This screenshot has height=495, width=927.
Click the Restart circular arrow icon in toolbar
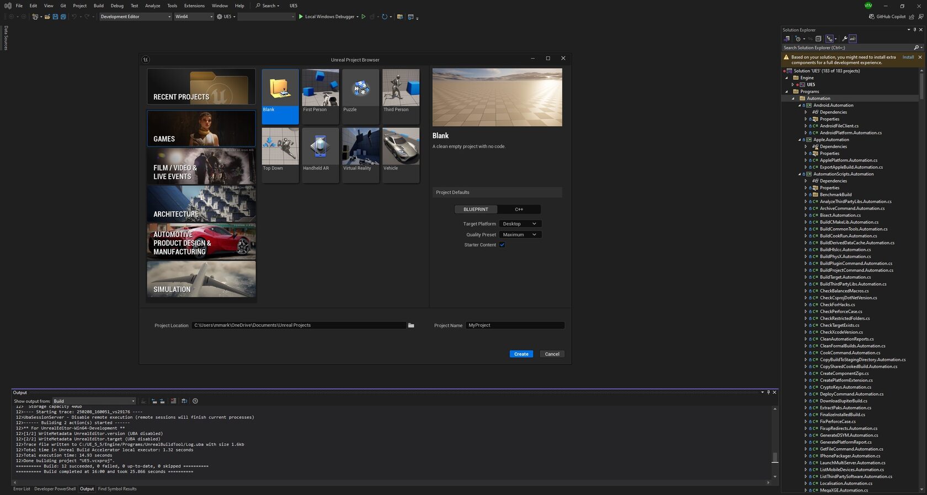tap(385, 17)
